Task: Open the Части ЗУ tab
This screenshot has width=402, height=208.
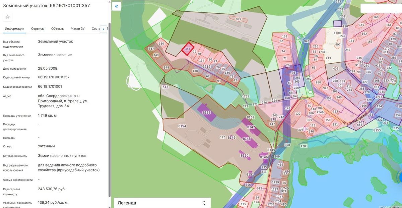Action: tap(78, 28)
